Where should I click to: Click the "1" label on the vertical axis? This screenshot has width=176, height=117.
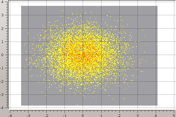click(3, 42)
